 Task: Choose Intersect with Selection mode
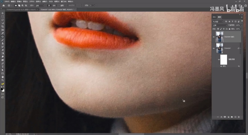tap(26, 5)
